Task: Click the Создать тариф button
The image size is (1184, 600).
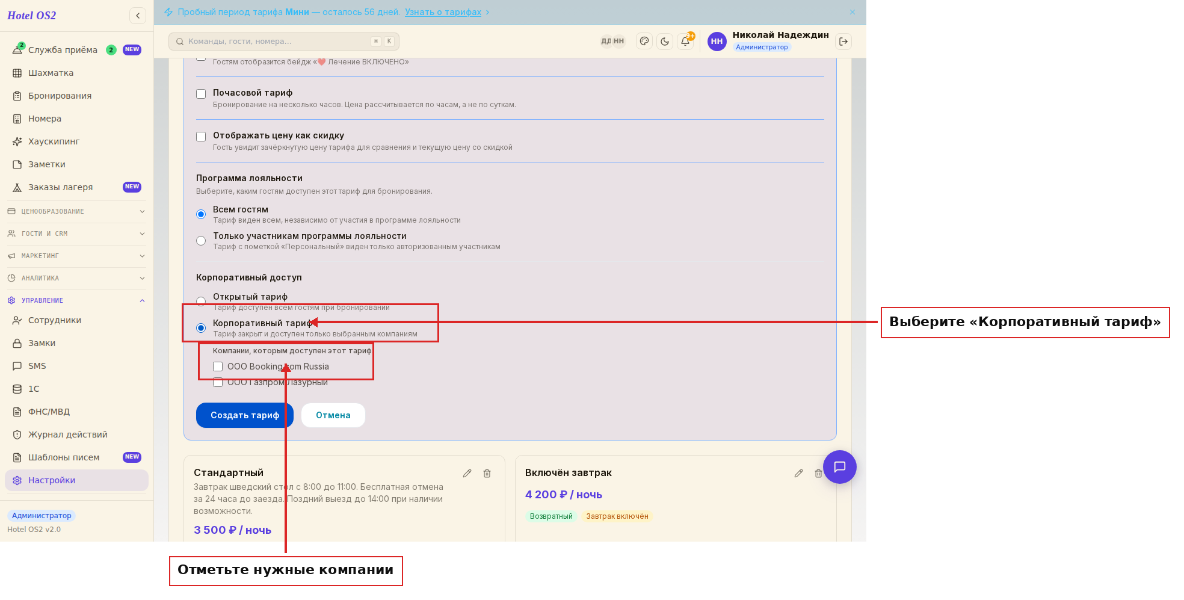Action: click(x=245, y=415)
